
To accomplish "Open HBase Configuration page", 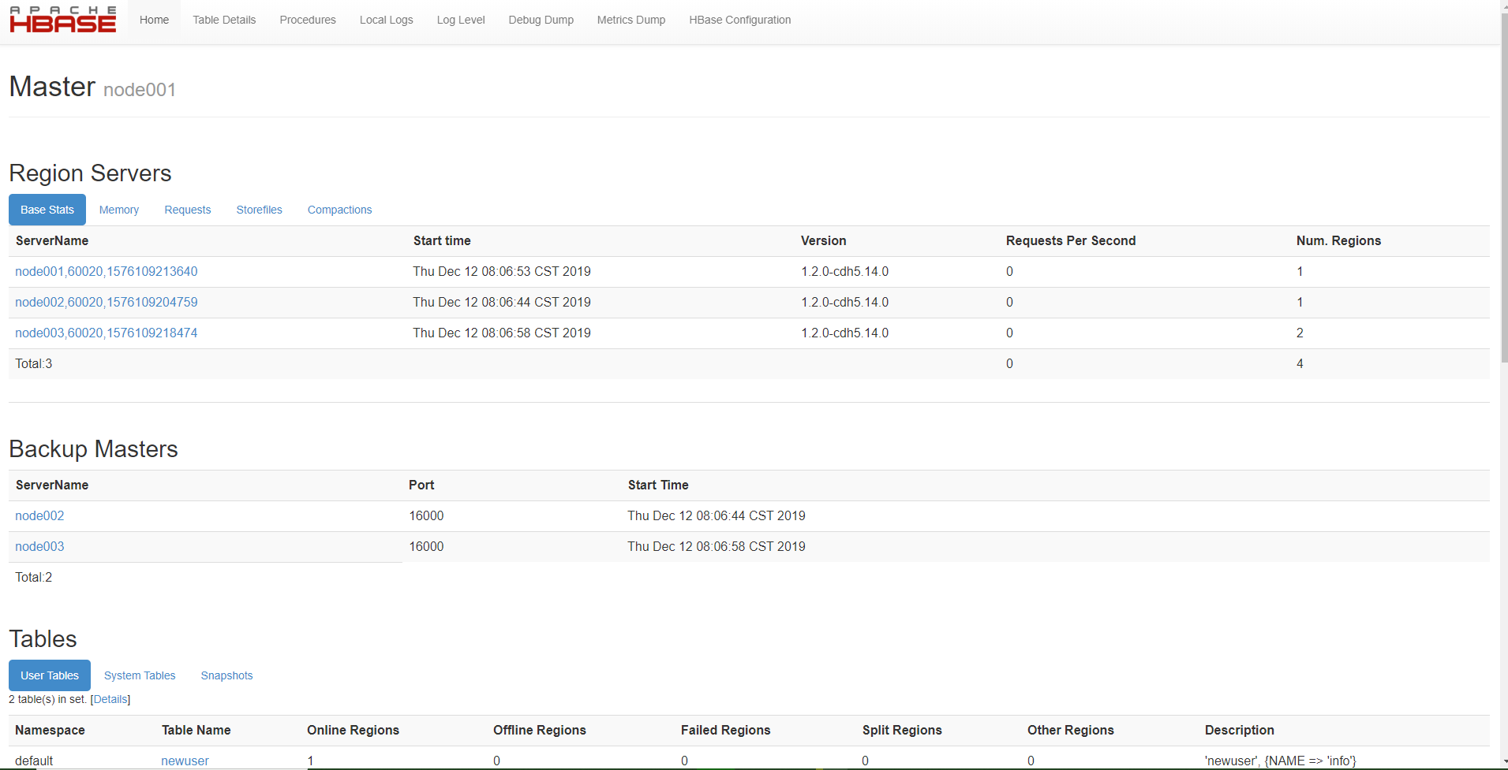I will click(x=740, y=20).
